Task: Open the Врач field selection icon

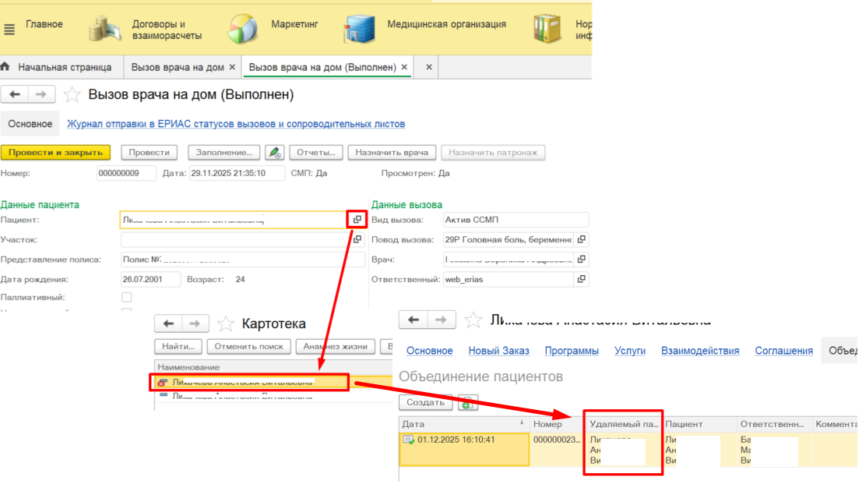Action: coord(581,260)
